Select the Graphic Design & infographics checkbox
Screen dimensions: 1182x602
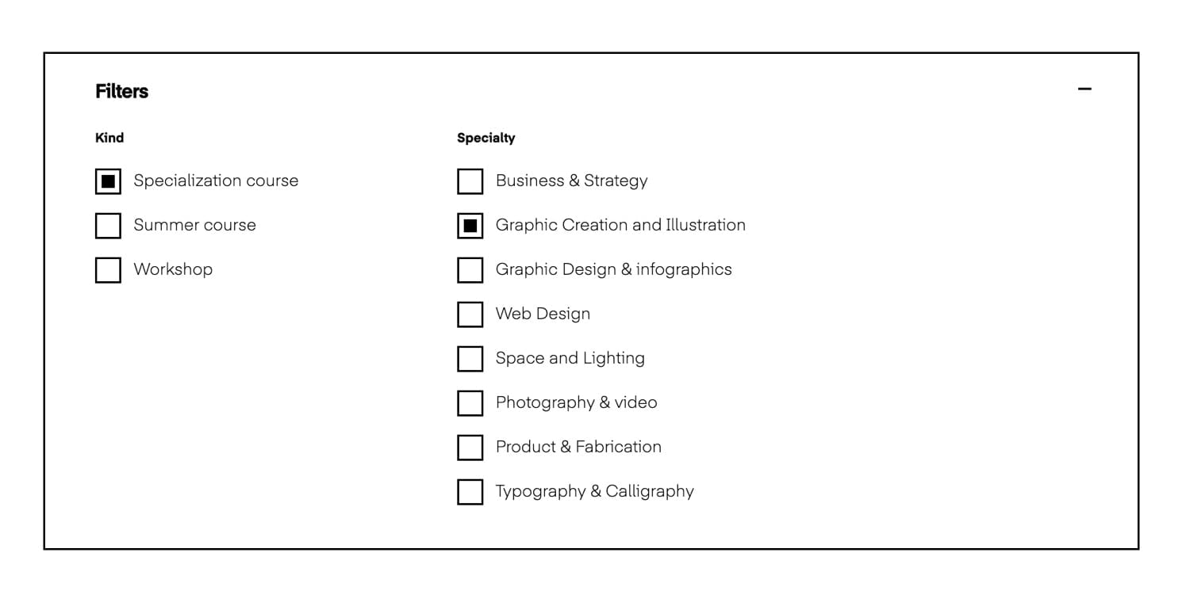(x=470, y=270)
